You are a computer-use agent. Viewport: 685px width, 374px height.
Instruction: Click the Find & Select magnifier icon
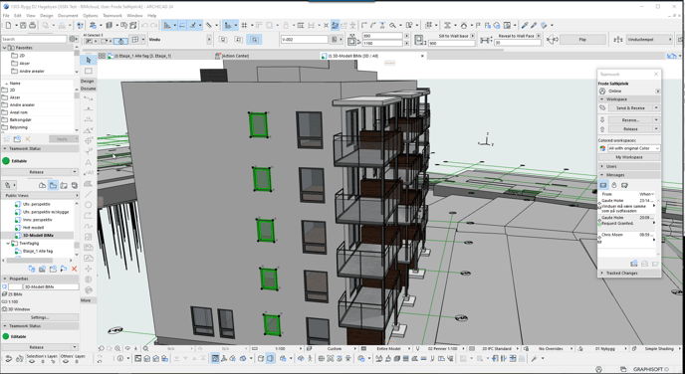pyautogui.click(x=392, y=25)
